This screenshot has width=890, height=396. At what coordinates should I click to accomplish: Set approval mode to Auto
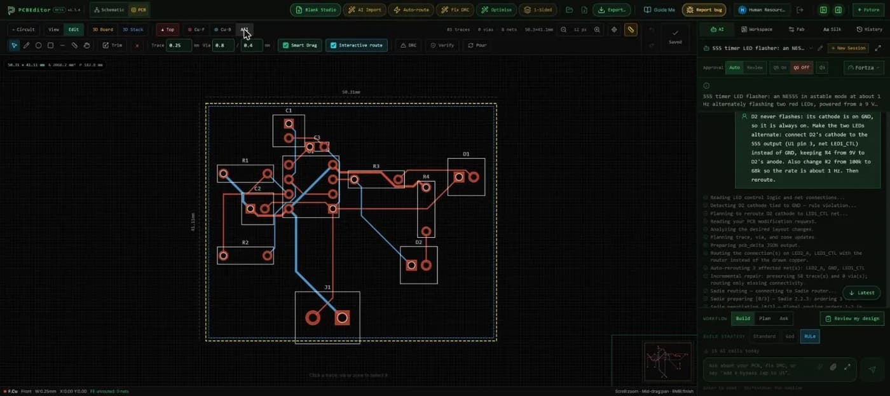pyautogui.click(x=734, y=67)
